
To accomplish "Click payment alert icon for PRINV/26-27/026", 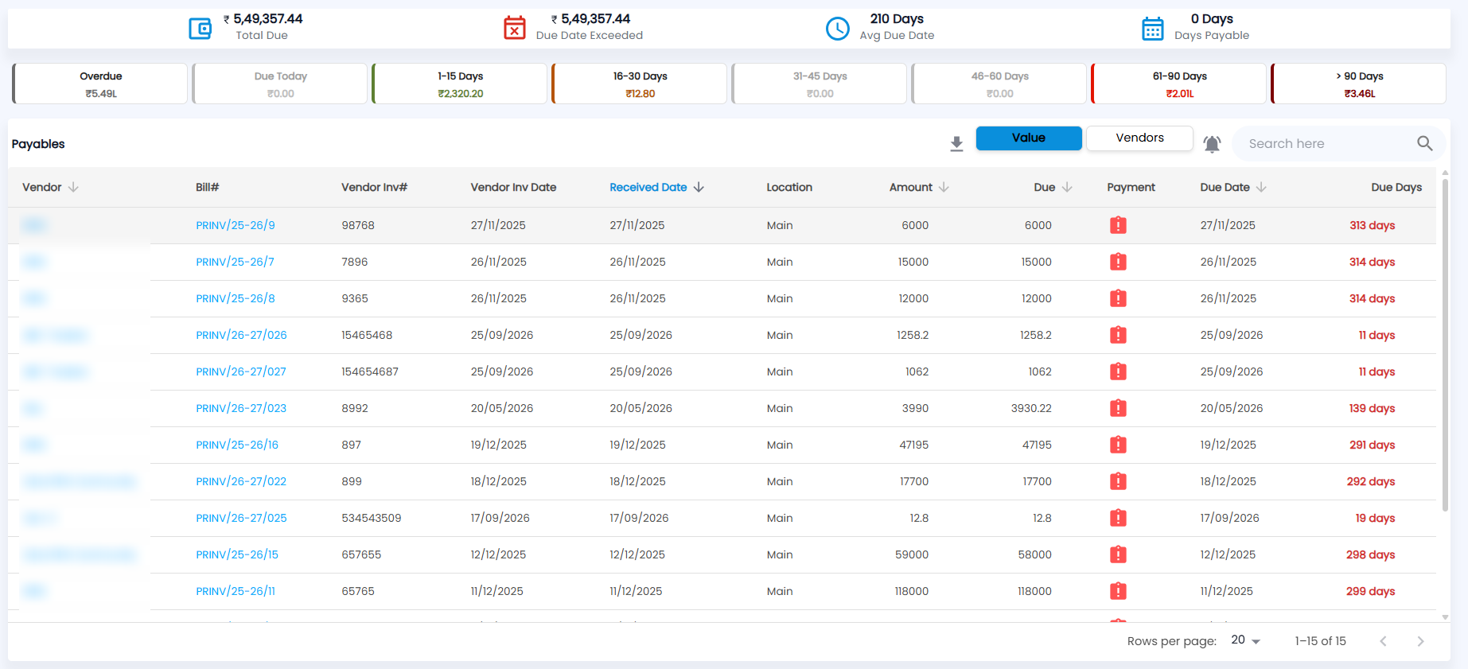I will (x=1118, y=335).
